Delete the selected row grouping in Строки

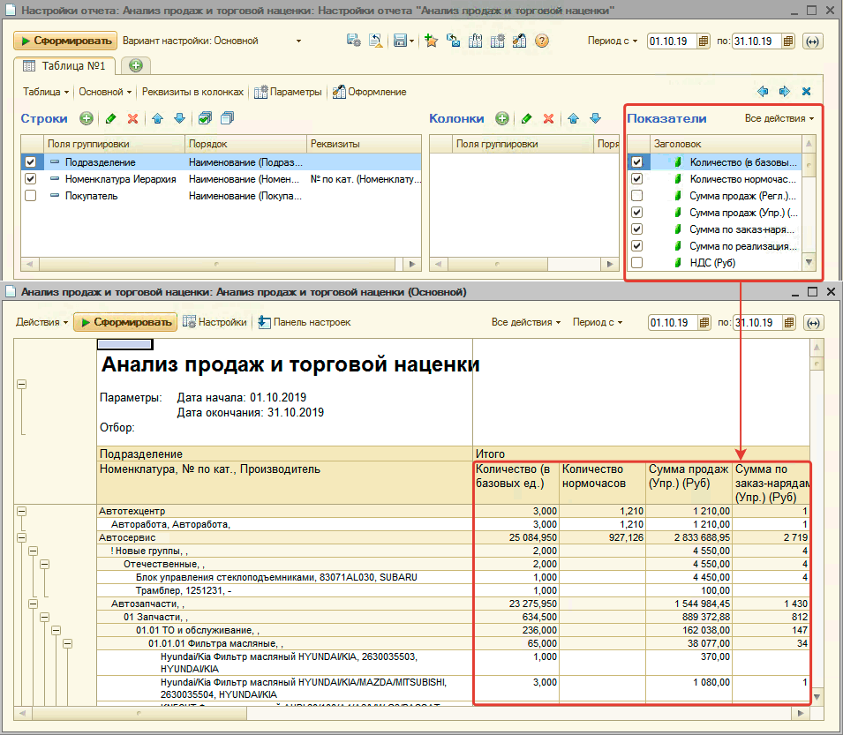133,118
